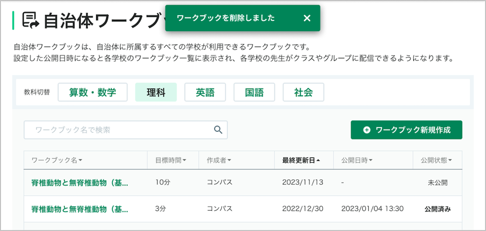486x231 pixels.
Task: Switch subject to 国語
Action: click(x=254, y=92)
